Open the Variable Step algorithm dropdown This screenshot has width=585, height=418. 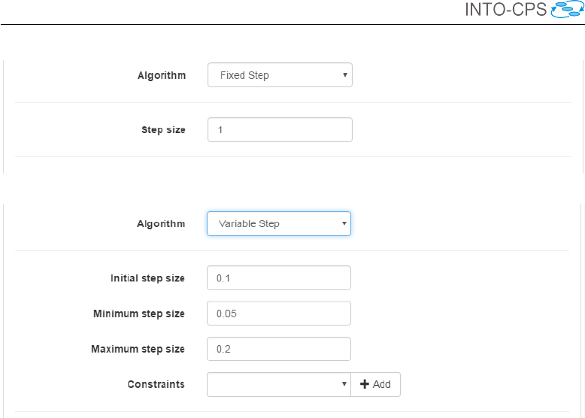click(x=278, y=224)
